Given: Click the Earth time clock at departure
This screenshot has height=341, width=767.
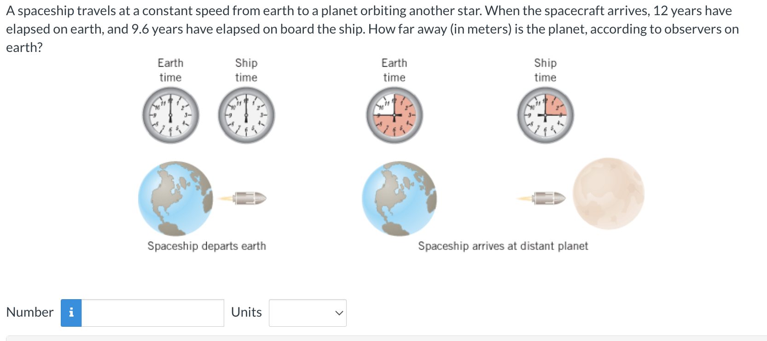Looking at the screenshot, I should (x=170, y=115).
